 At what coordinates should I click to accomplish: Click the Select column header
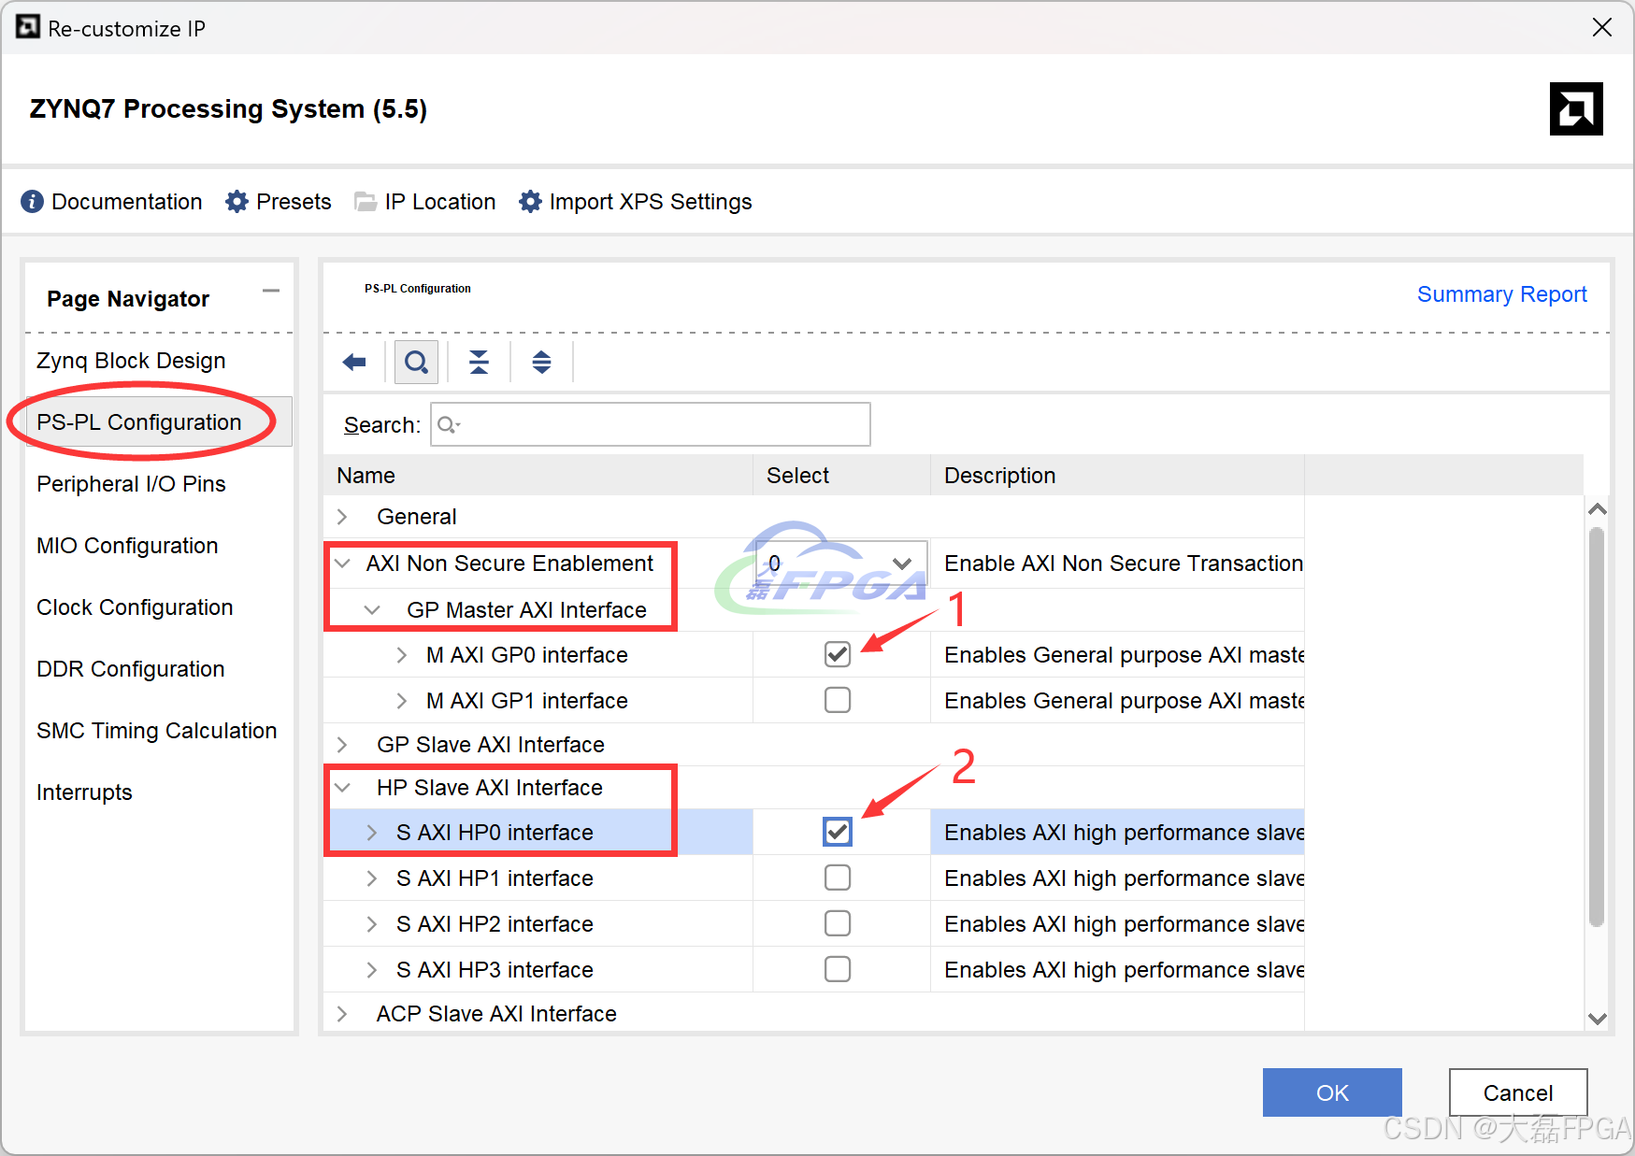pyautogui.click(x=841, y=476)
